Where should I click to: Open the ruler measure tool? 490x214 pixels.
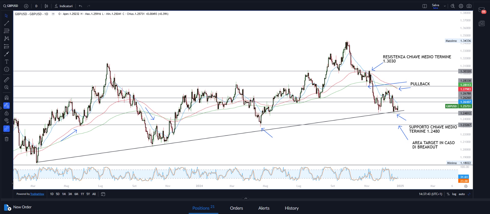pyautogui.click(x=7, y=80)
